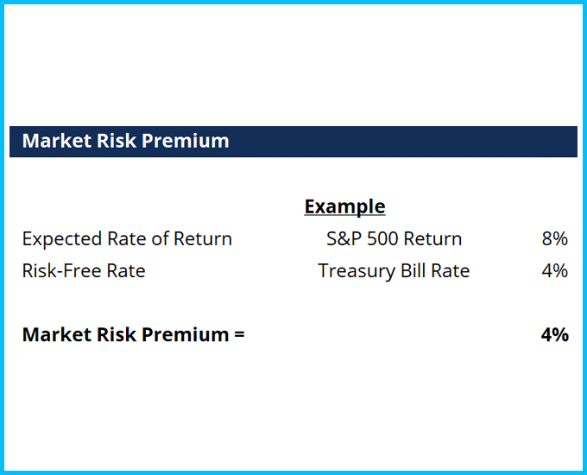Click the white space below the result row
This screenshot has width=587, height=475.
(293, 406)
